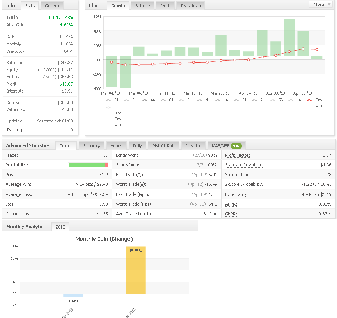Click the yellow 15.95% monthly gain bar

136,270
